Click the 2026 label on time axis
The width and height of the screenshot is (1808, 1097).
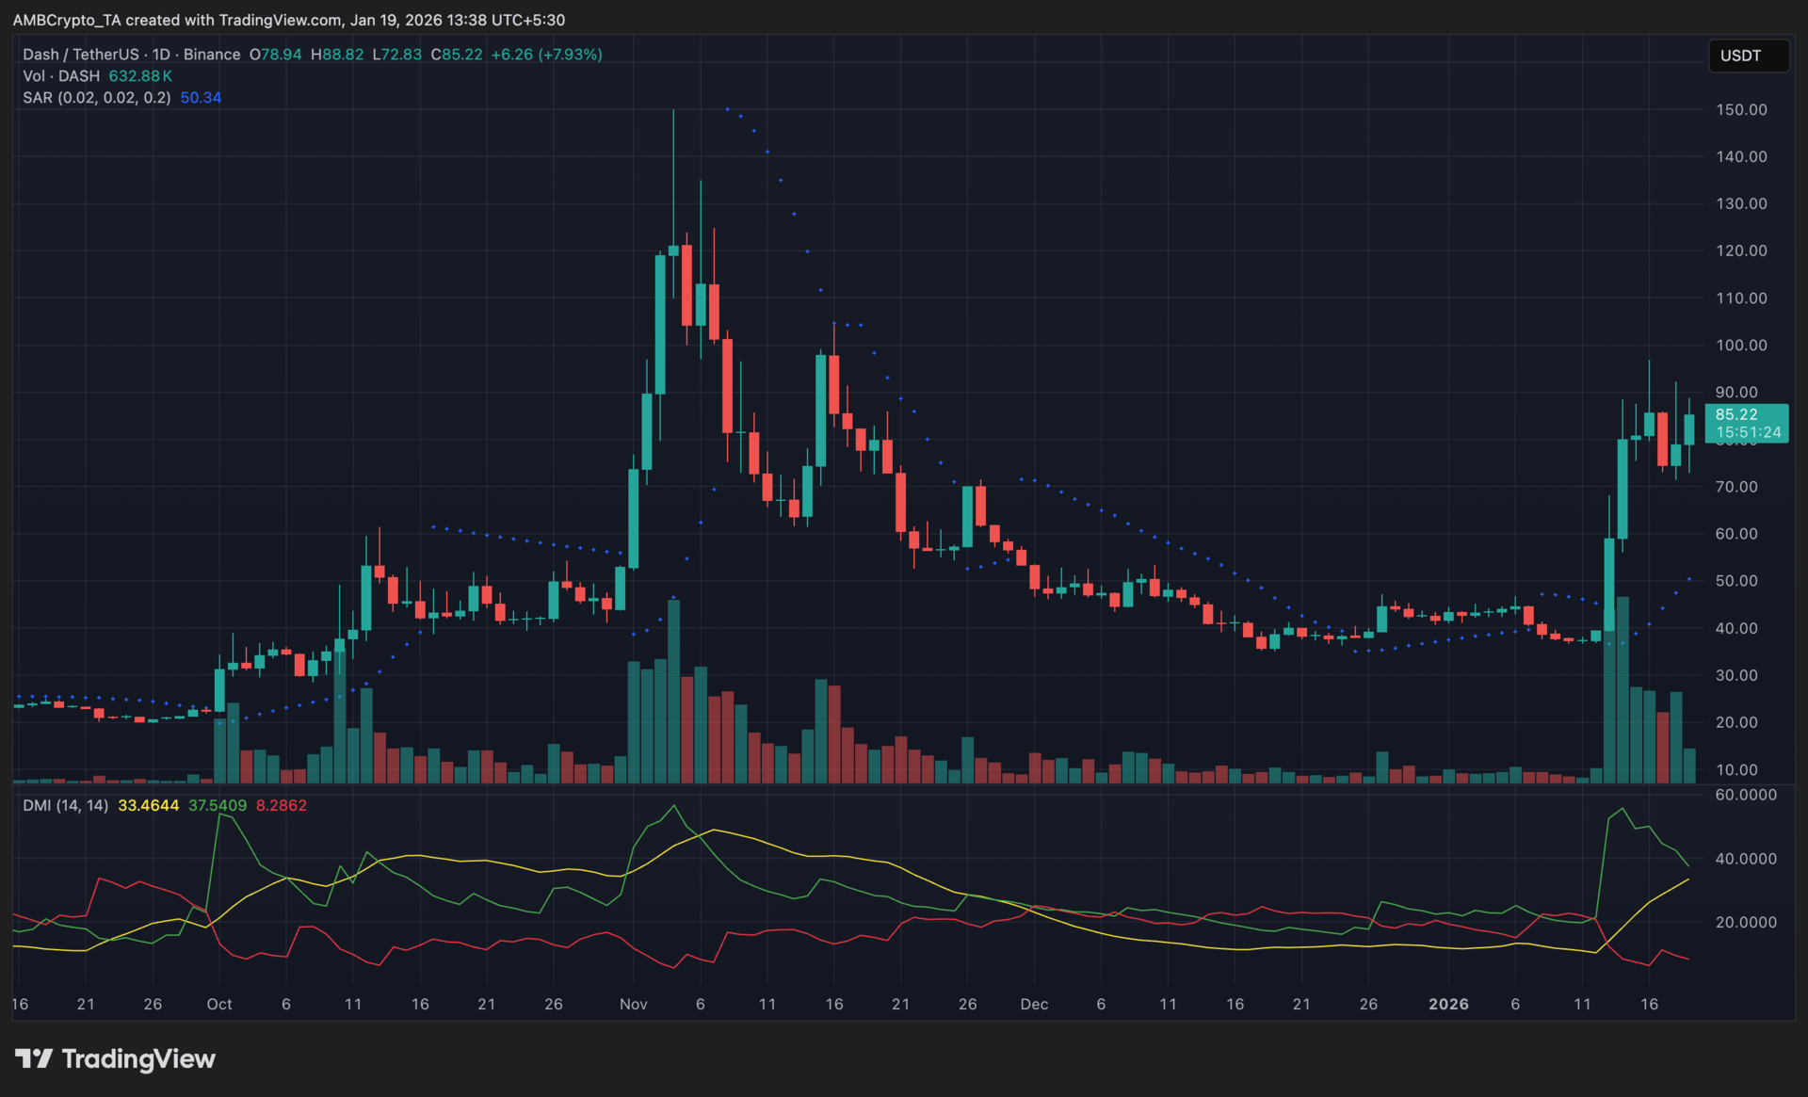(1448, 1004)
